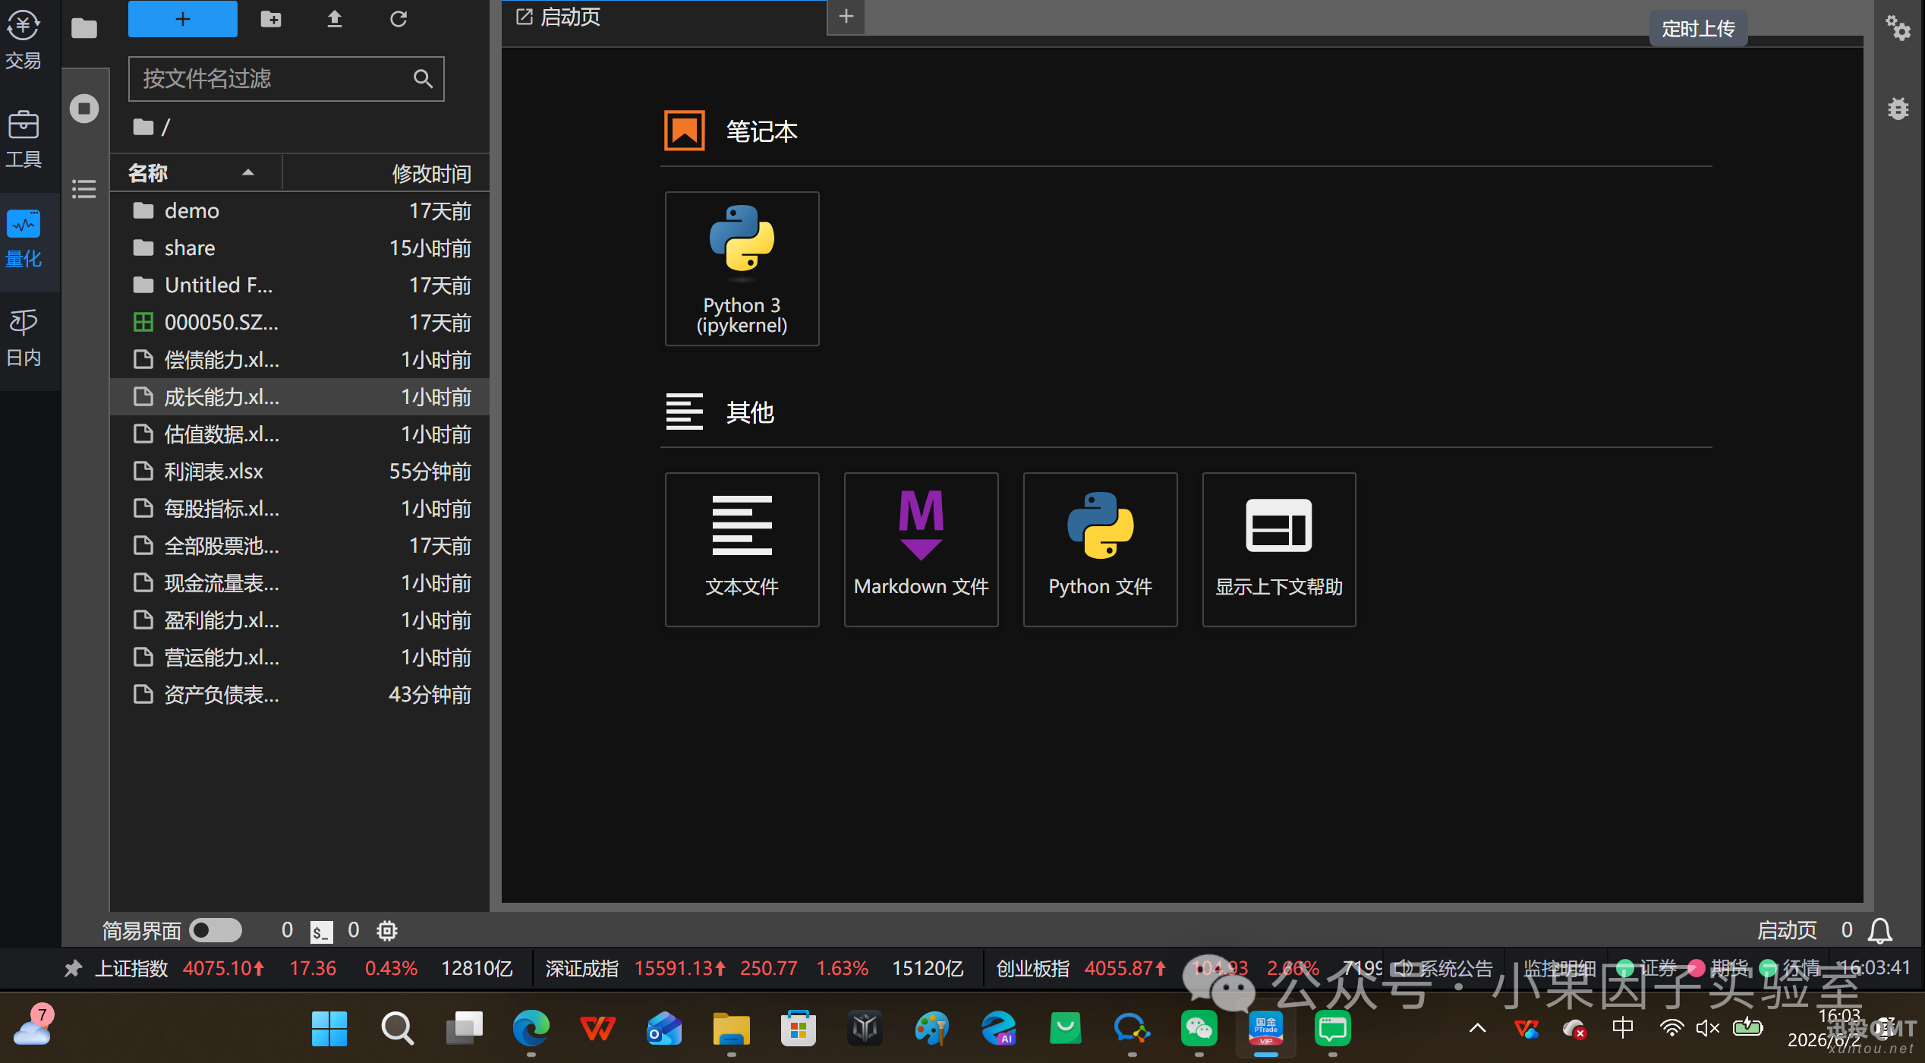This screenshot has height=1063, width=1925.
Task: Click the 启动页 label in status bar
Action: (1787, 930)
